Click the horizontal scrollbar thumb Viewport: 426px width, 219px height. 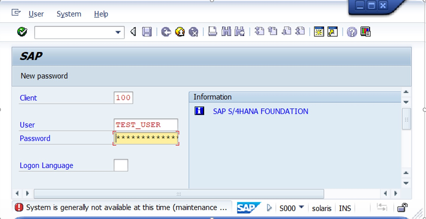[179, 194]
